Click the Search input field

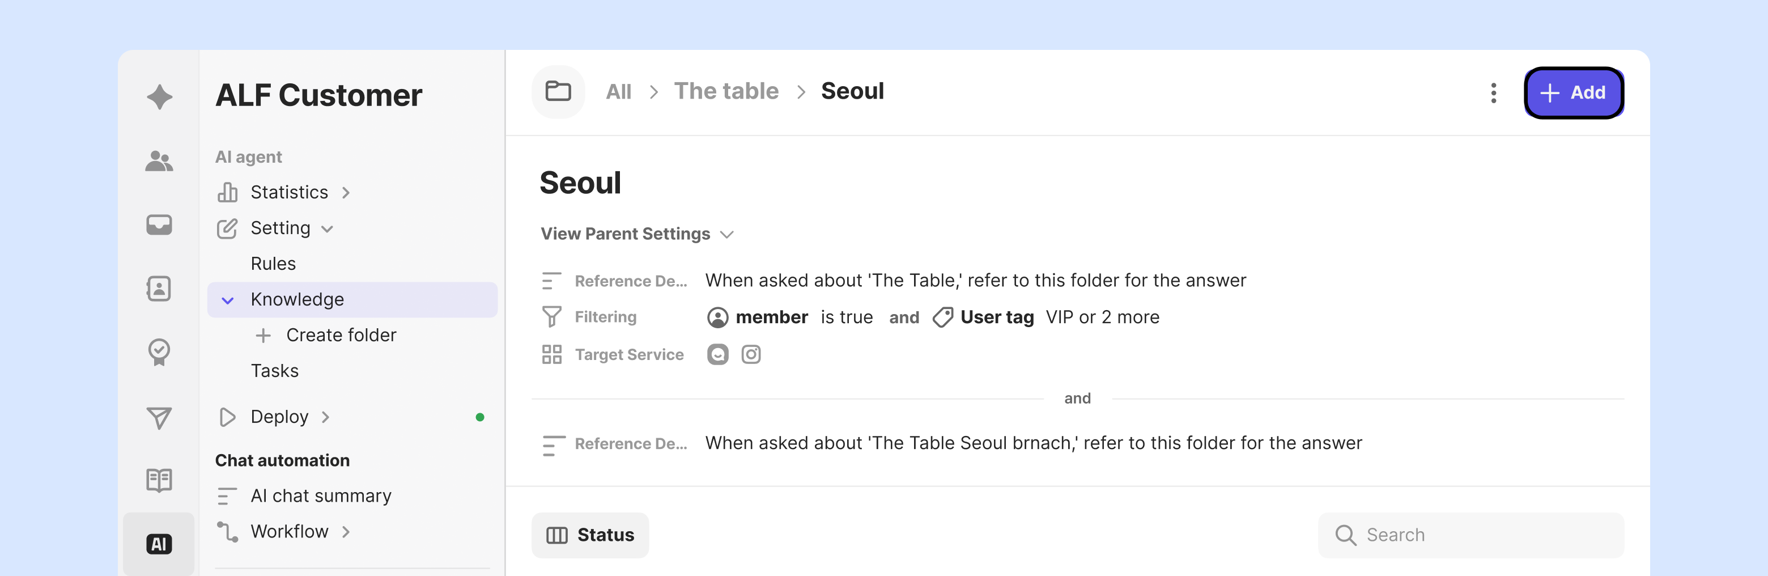[x=1471, y=535]
